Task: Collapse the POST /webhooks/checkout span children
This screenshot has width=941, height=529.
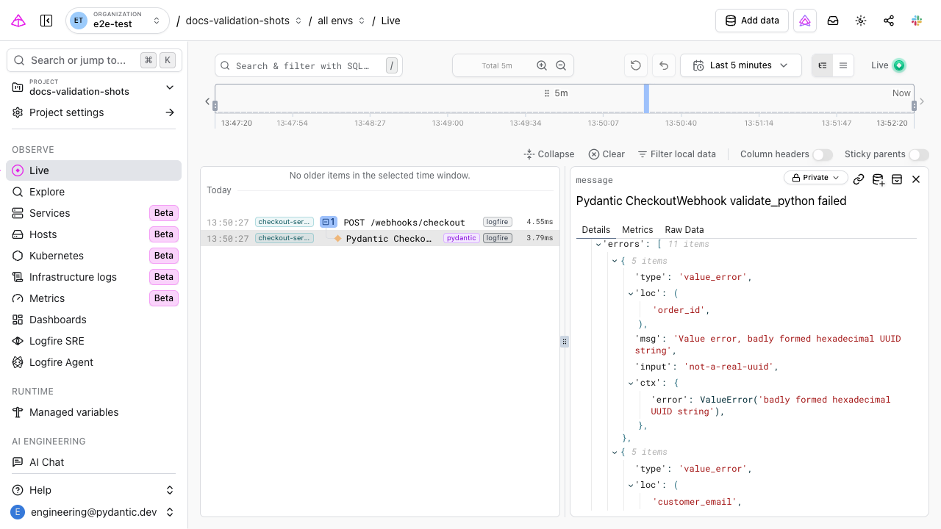Action: (x=329, y=222)
